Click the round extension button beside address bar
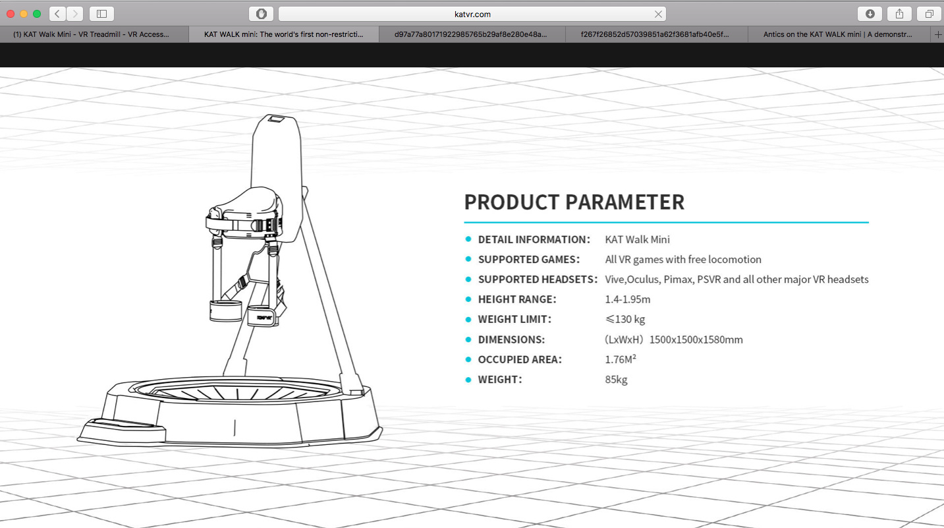The height and width of the screenshot is (528, 944). coord(262,14)
